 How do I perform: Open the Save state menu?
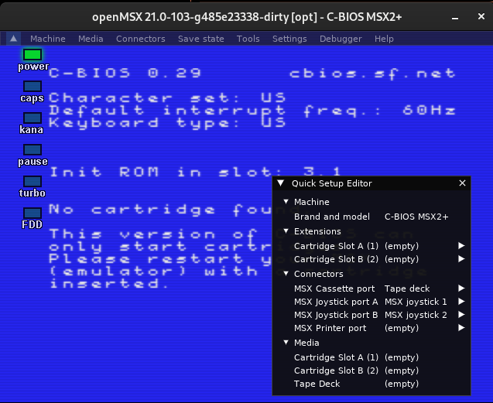point(200,39)
